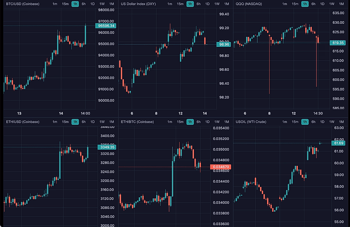Switch QQQ chart to 1m timeframe
350x227 pixels.
click(285, 4)
